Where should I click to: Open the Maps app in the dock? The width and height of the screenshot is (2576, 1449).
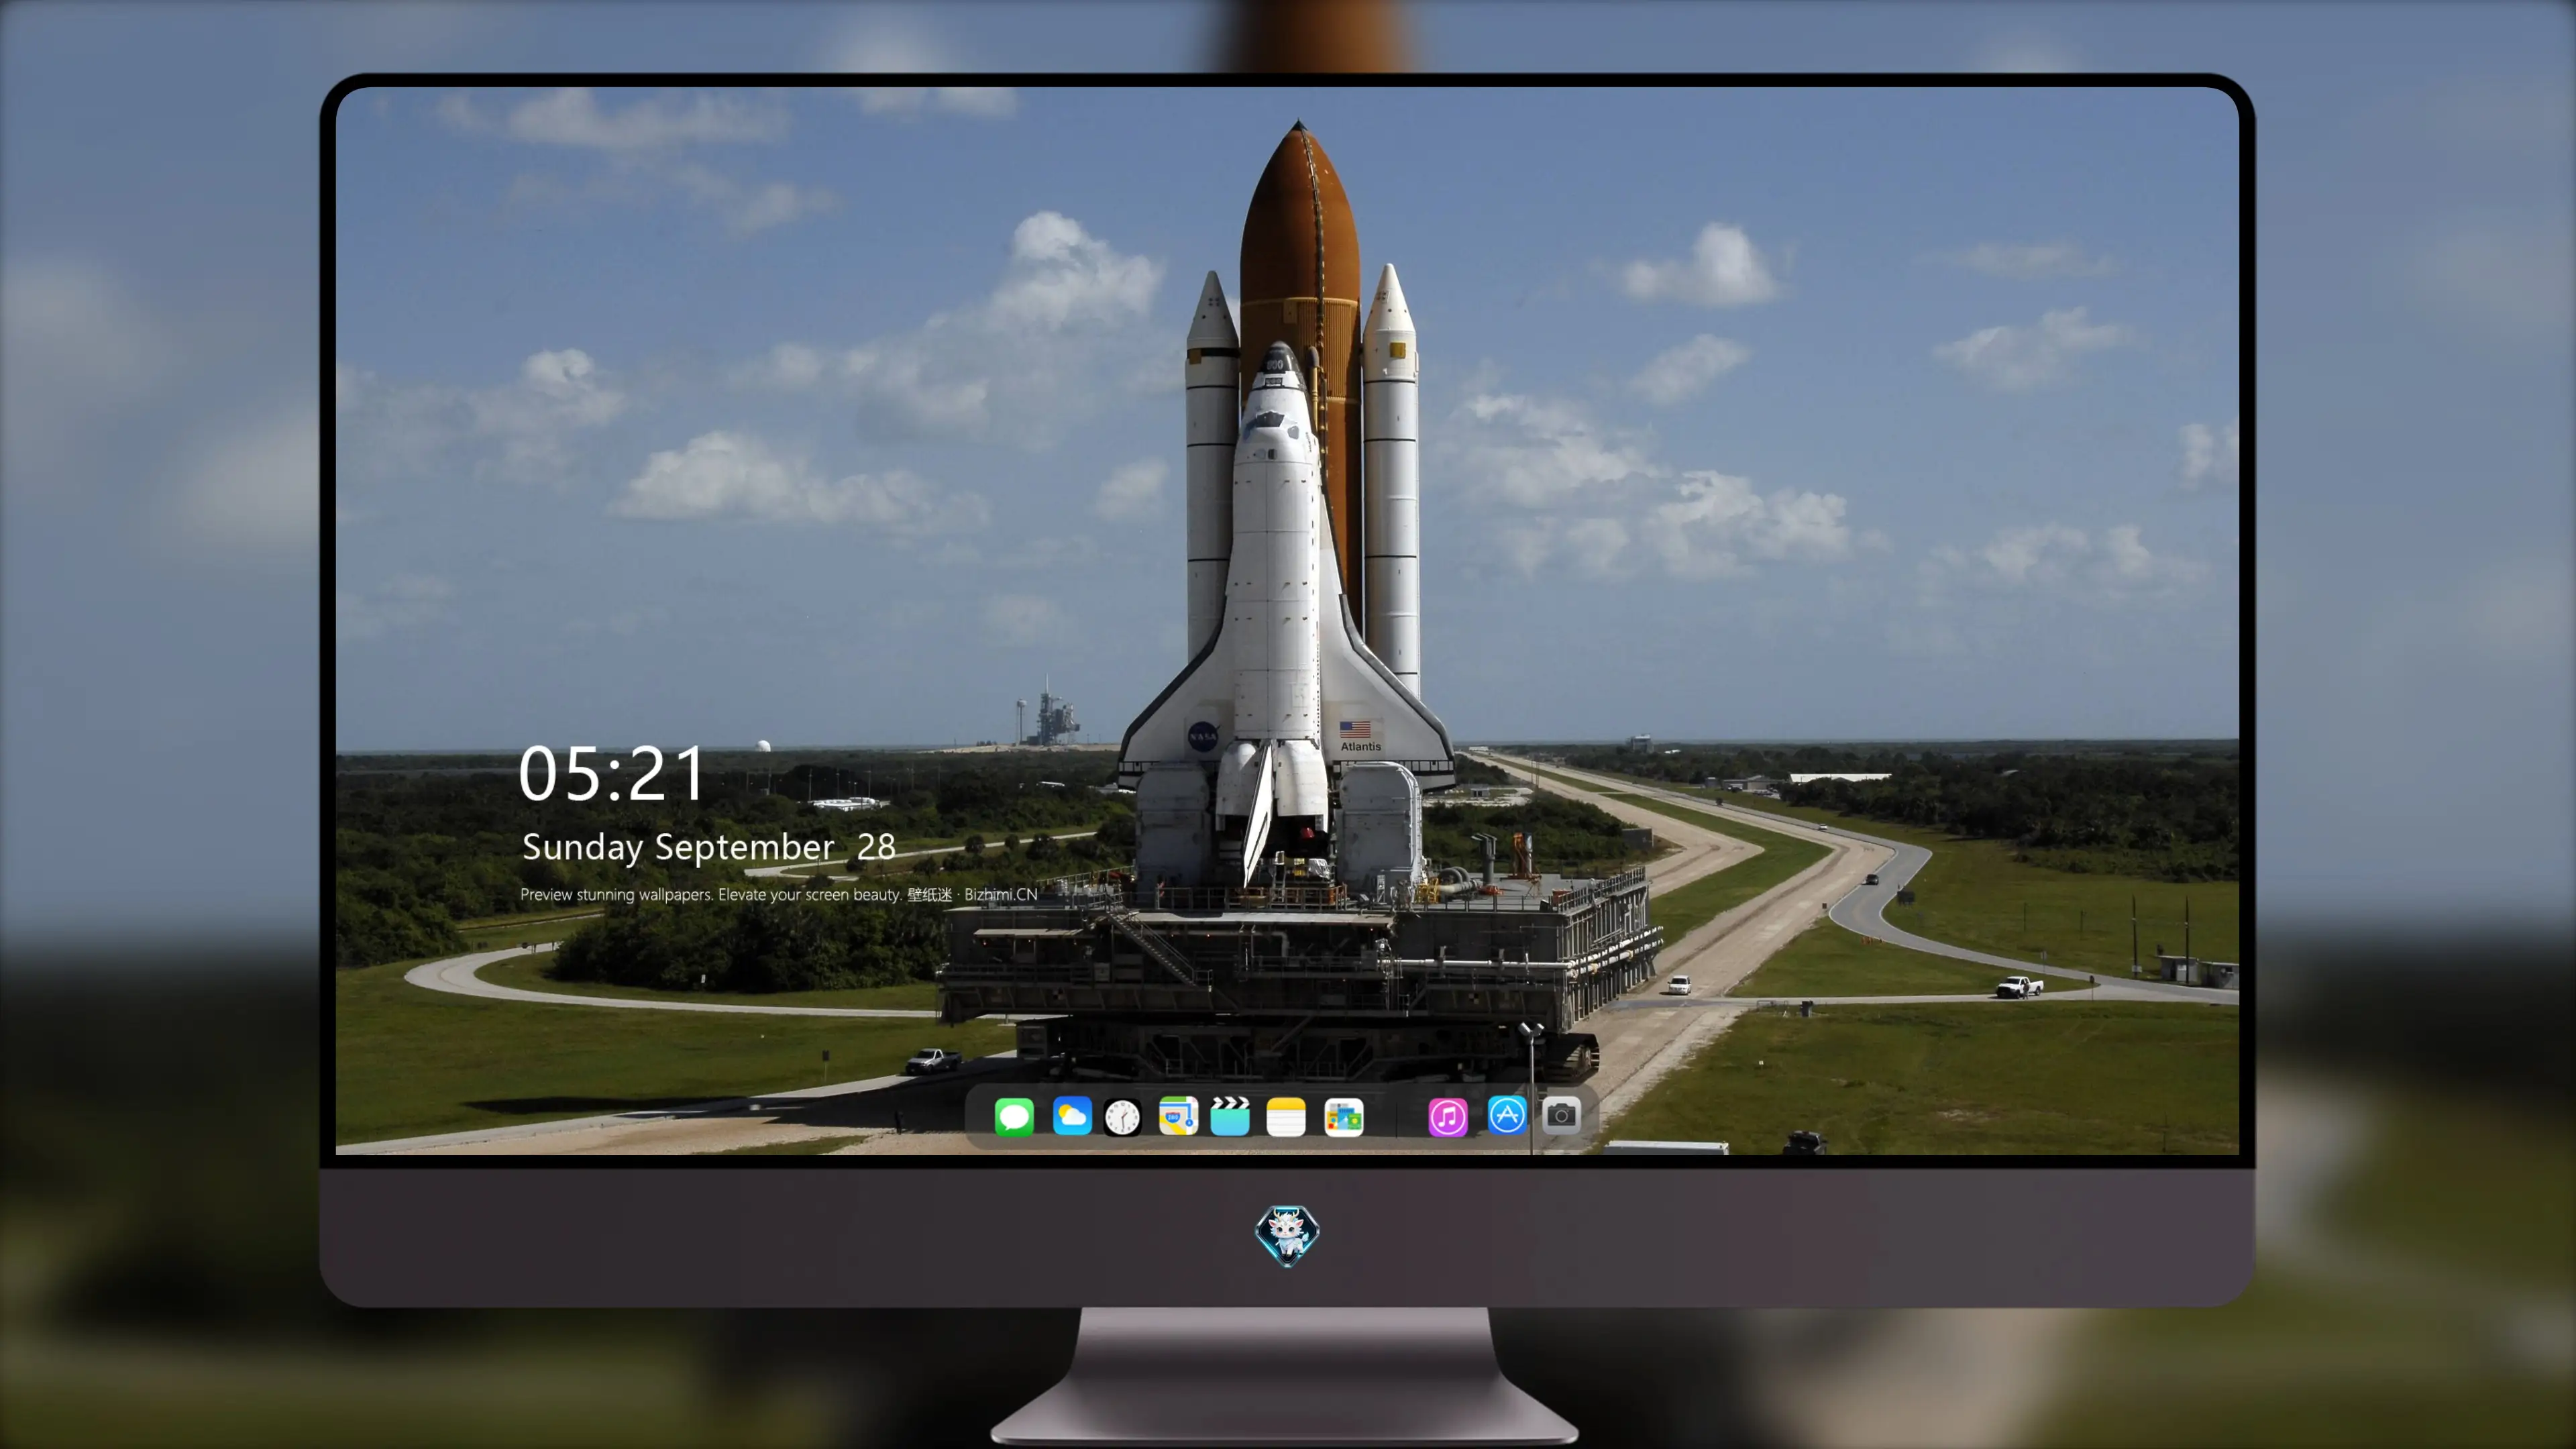point(1178,1116)
